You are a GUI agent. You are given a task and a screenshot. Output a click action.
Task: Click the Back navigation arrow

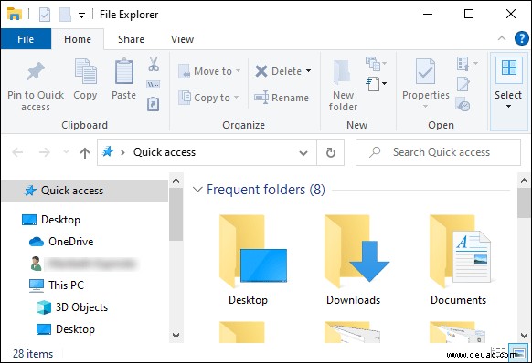[x=17, y=152]
